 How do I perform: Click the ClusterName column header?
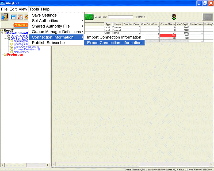(x=196, y=24)
